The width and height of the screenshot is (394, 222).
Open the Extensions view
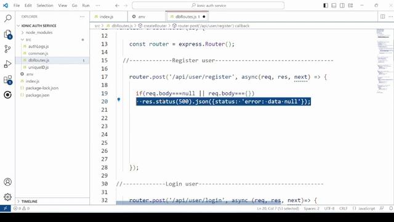tap(8, 80)
